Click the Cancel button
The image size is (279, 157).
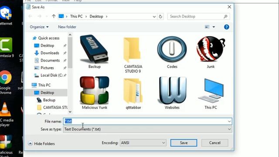tap(214, 143)
